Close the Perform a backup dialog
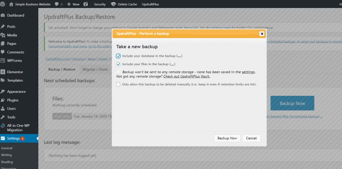Screen dimensions: 342x169 click(x=262, y=34)
